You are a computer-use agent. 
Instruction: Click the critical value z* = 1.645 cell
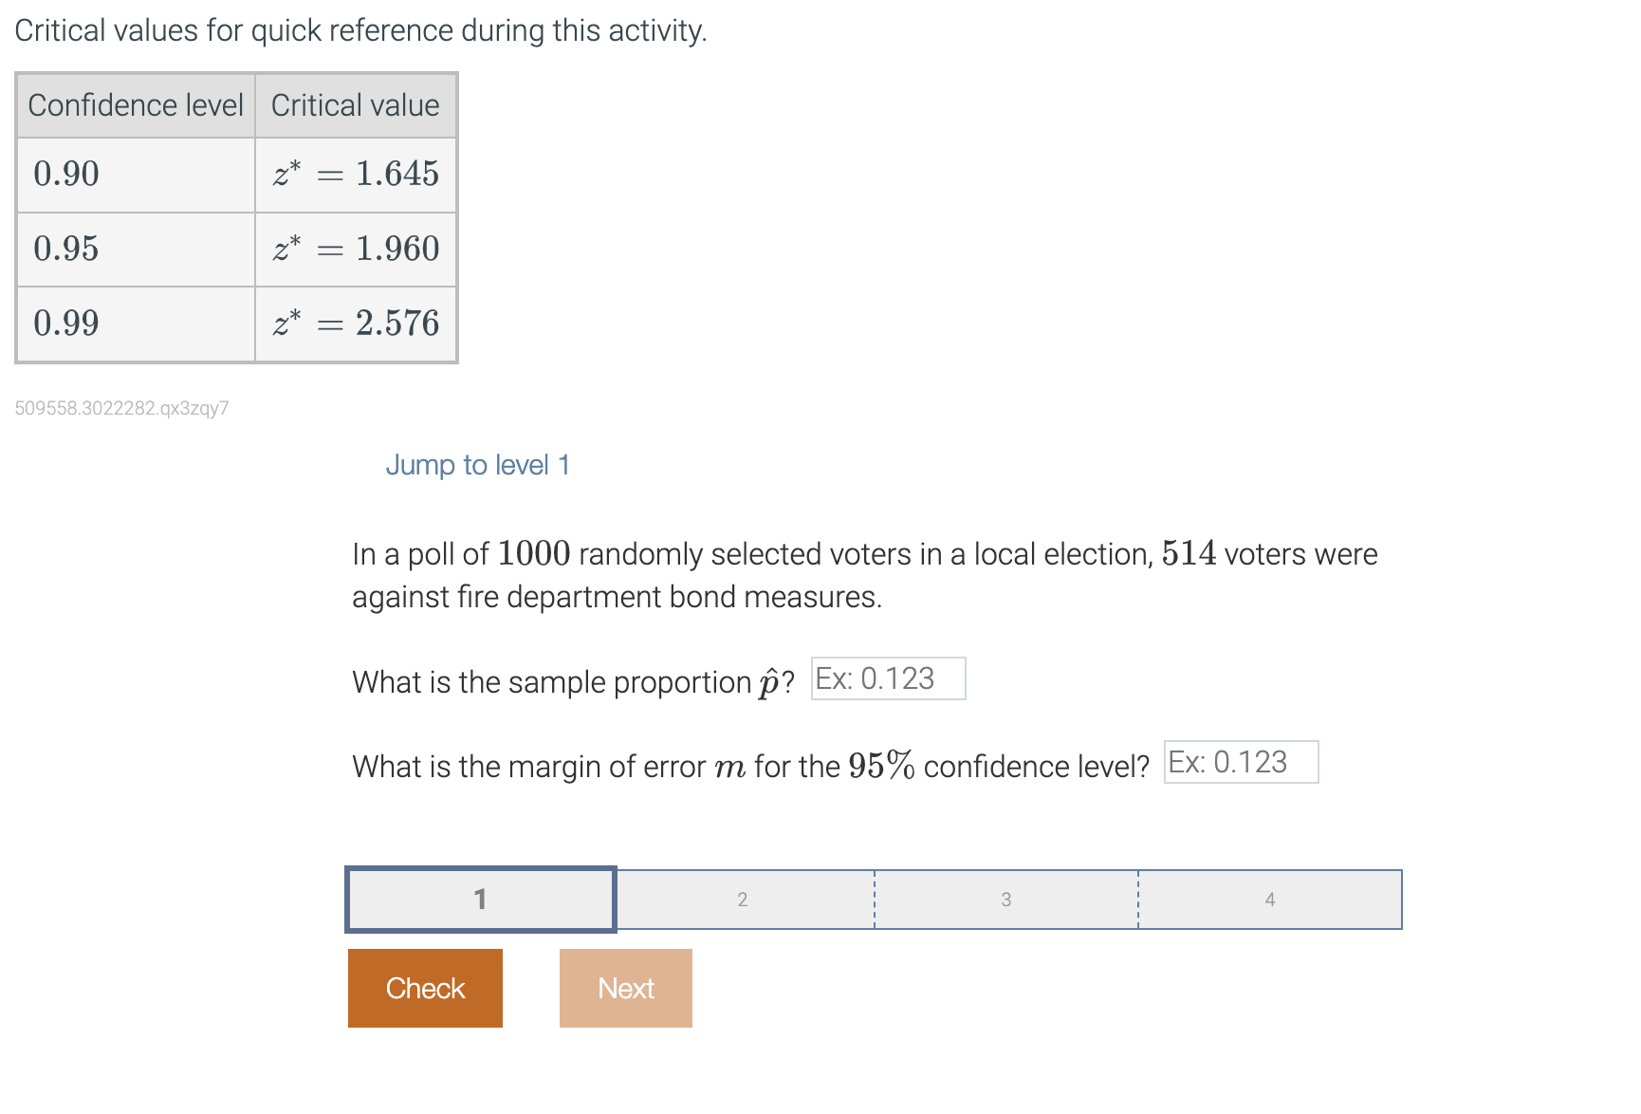point(355,174)
